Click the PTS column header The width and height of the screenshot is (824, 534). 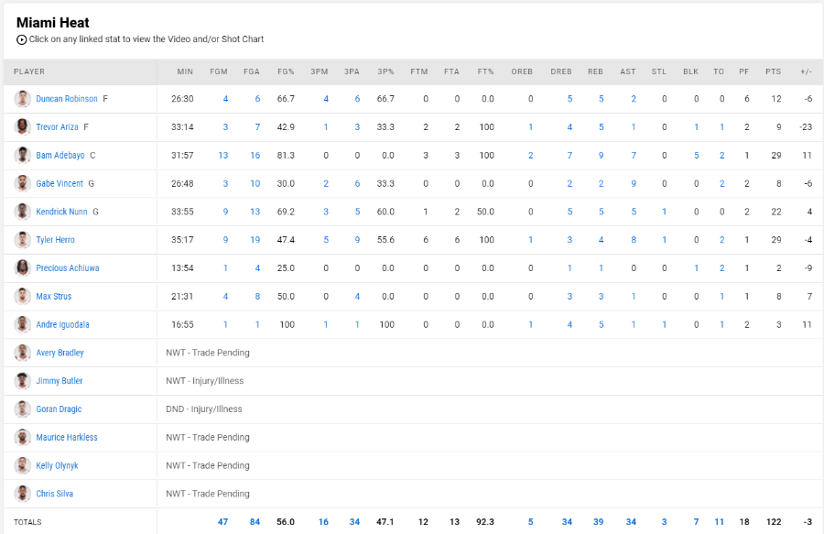[773, 71]
